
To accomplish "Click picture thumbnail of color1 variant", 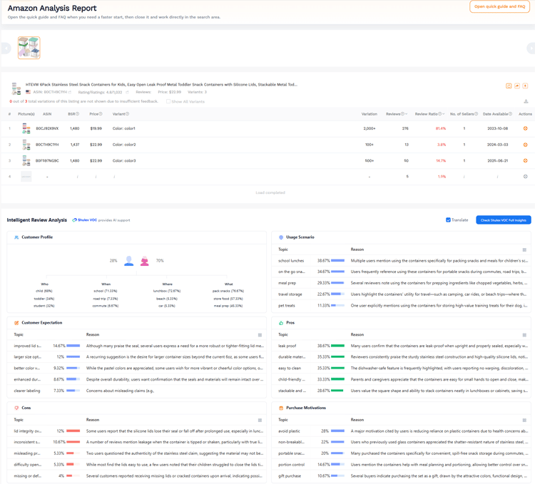I will (x=26, y=128).
